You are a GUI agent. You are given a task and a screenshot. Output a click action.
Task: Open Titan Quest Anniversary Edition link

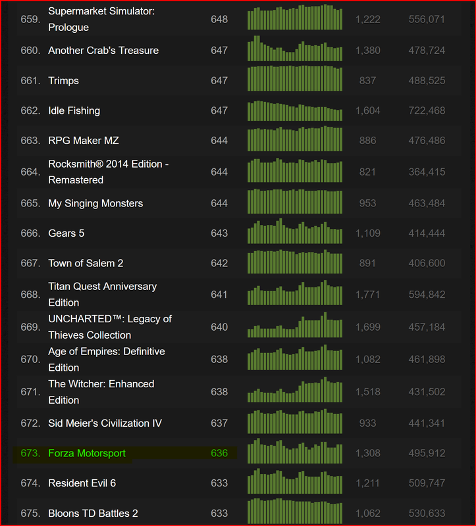[x=103, y=294]
